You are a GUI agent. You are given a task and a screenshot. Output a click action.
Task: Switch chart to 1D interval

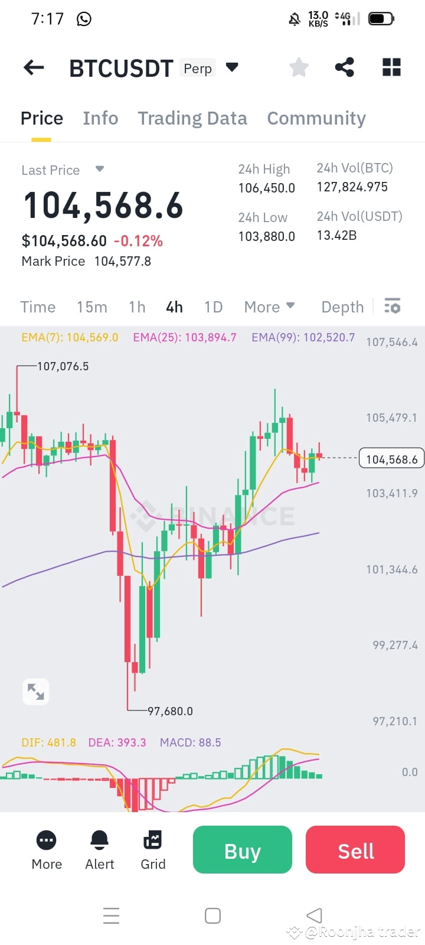coord(213,307)
